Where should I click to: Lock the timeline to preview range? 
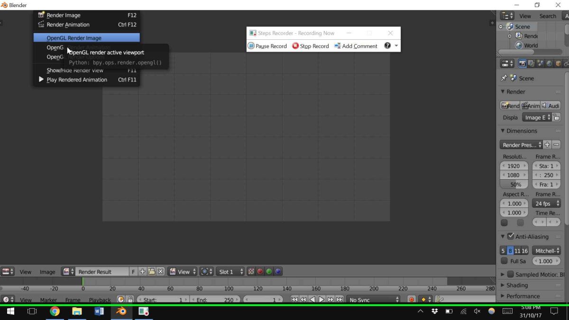pyautogui.click(x=130, y=300)
